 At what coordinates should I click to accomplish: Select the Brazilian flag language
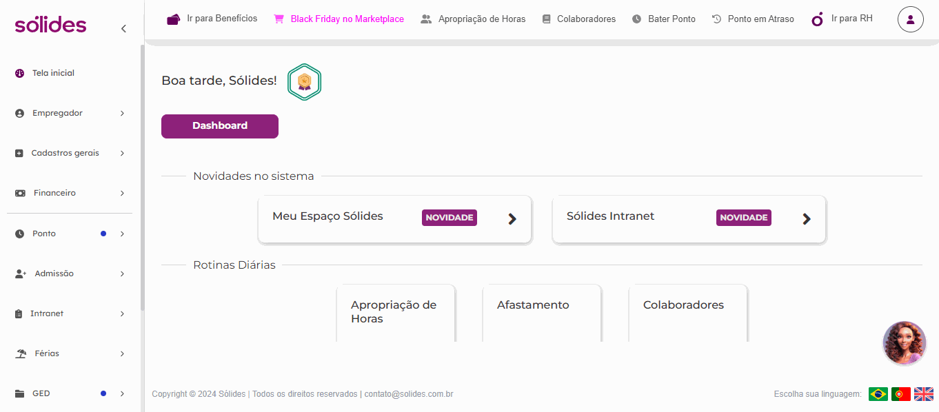coord(878,394)
